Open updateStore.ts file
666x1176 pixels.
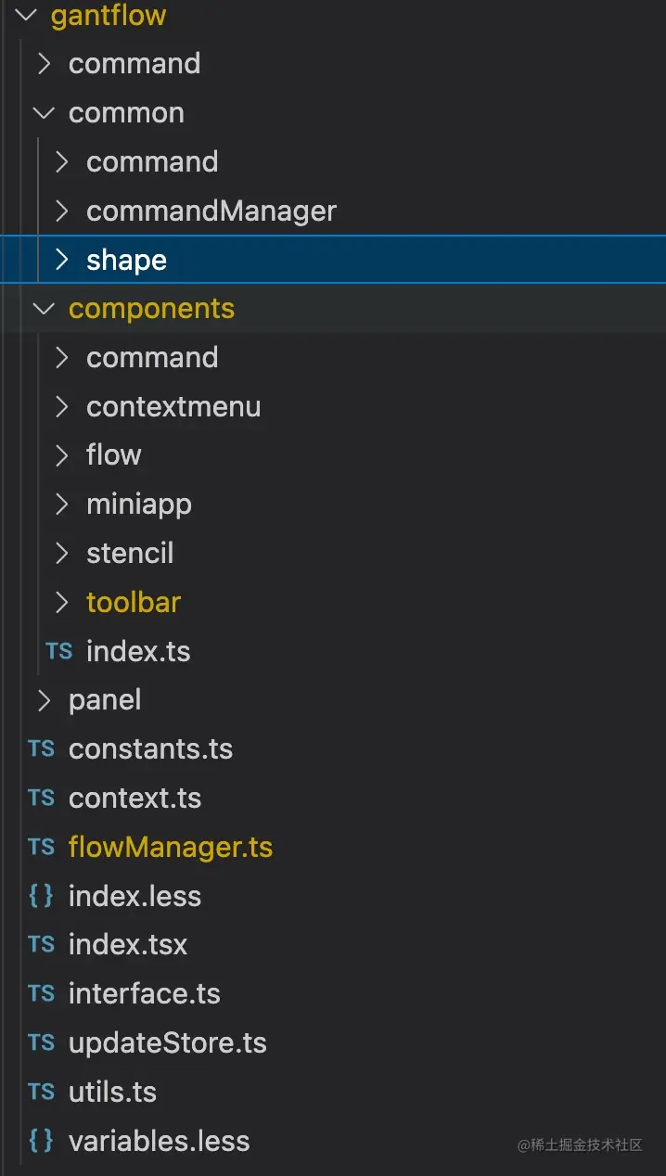click(167, 1042)
